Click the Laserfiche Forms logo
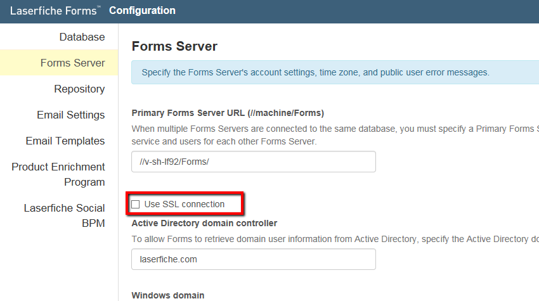Screen dimensions: 539x301 (x=55, y=11)
